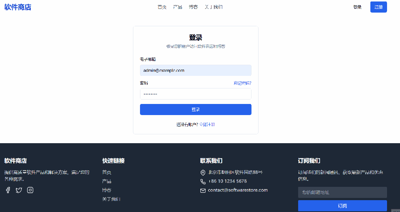Open the Facebook icon in the footer
This screenshot has width=400, height=212.
[x=8, y=190]
